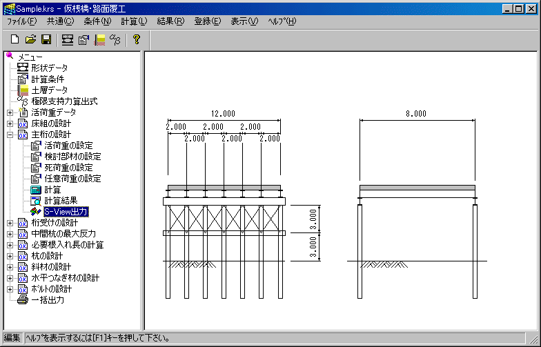This screenshot has width=541, height=347.
Task: Click the OK icon beside 床組の設計
Action: (23, 123)
